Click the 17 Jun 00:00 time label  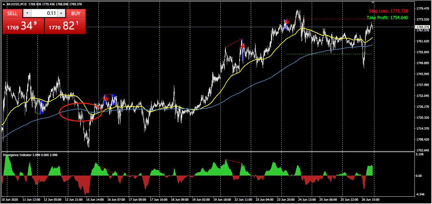pyautogui.click(x=137, y=200)
